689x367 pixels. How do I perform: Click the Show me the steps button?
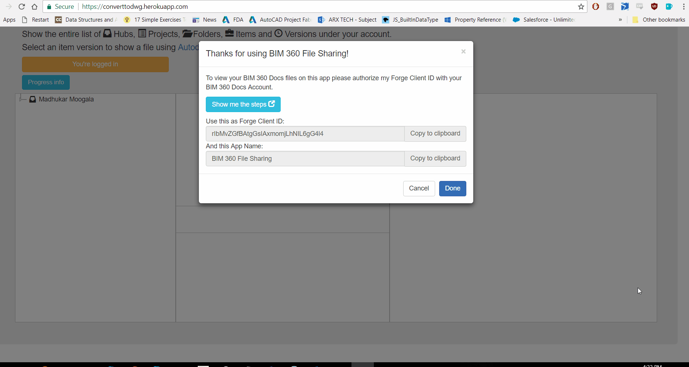point(243,104)
